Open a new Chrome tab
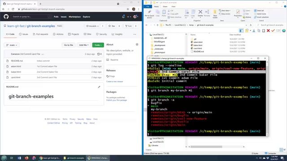Screen dimensions: 287x161 point(40,4)
